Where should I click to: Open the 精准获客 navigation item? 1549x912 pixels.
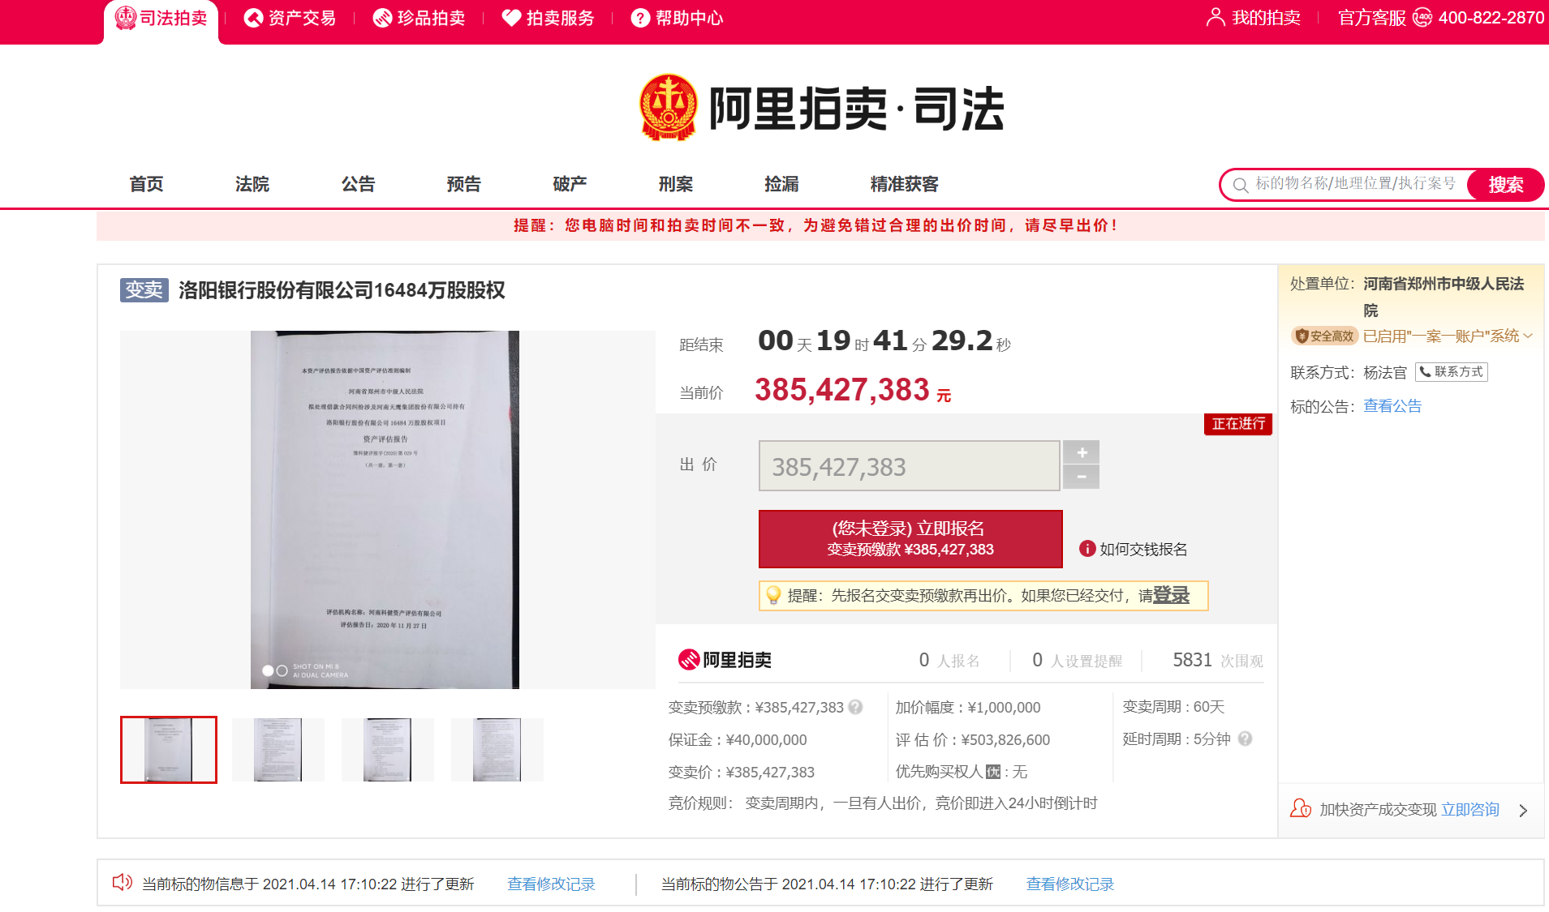click(x=905, y=184)
